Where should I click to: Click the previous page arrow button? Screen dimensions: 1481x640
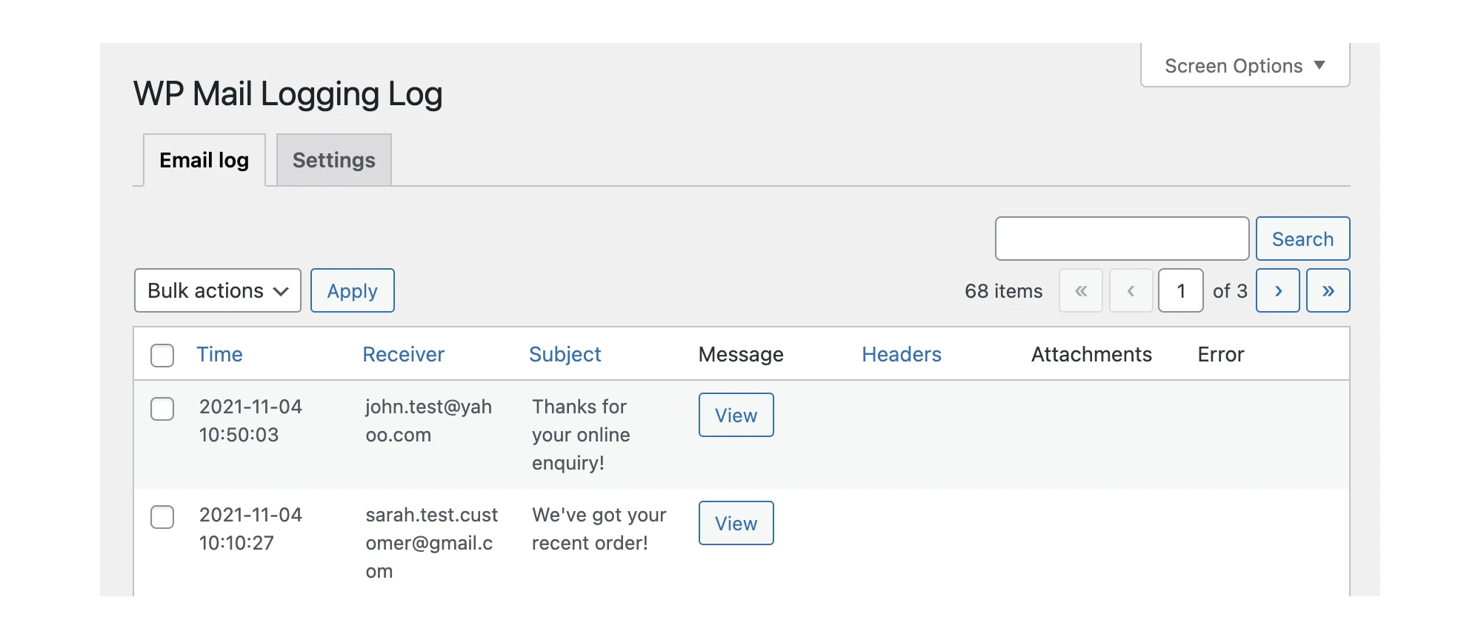tap(1131, 290)
